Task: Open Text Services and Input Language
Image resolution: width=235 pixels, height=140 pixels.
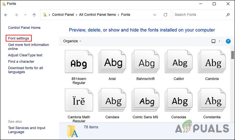Action: coord(27,130)
